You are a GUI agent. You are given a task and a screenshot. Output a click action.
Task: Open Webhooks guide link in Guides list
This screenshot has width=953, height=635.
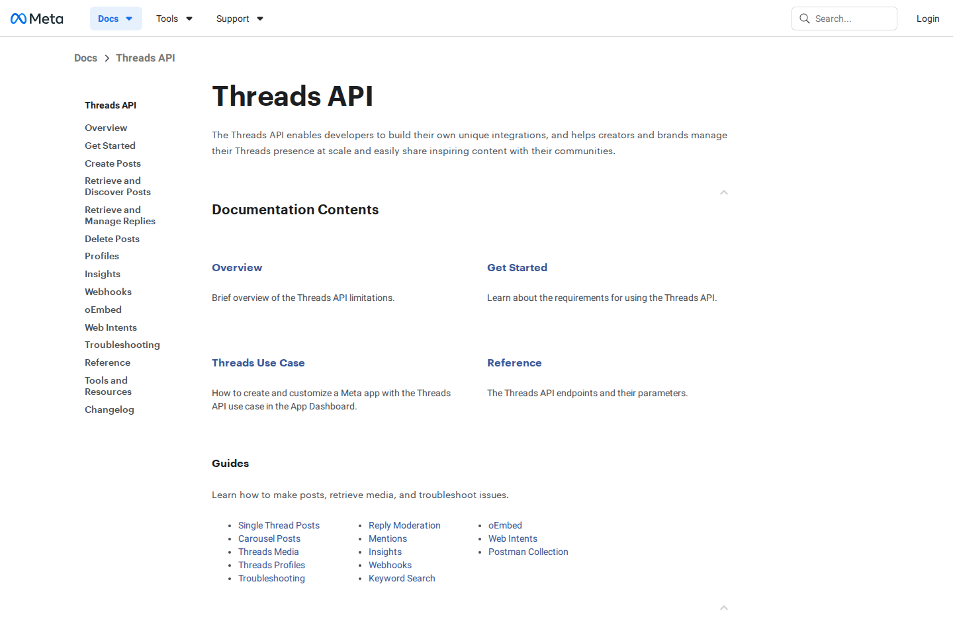[x=390, y=565]
